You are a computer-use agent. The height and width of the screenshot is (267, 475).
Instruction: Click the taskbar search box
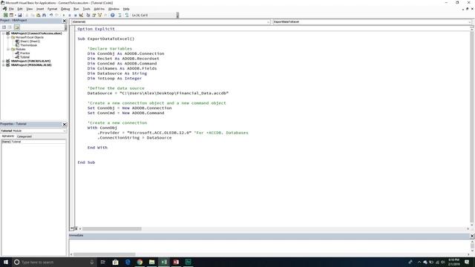(54, 262)
